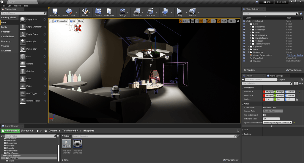Expand the Mountainside folder in outliner
The width and height of the screenshot is (304, 163).
click(251, 35)
